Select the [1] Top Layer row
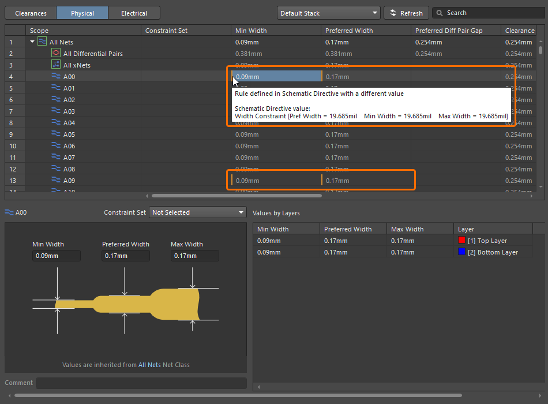Viewport: 548px width, 404px height. (393, 241)
